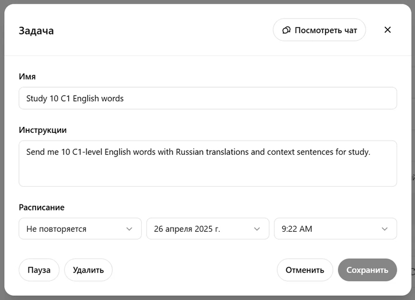Cancel changes with the Отменить button
Viewport: 415px width, 300px height.
[305, 270]
